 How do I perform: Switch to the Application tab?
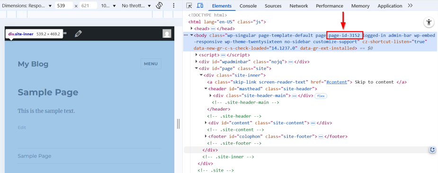pos(390,6)
